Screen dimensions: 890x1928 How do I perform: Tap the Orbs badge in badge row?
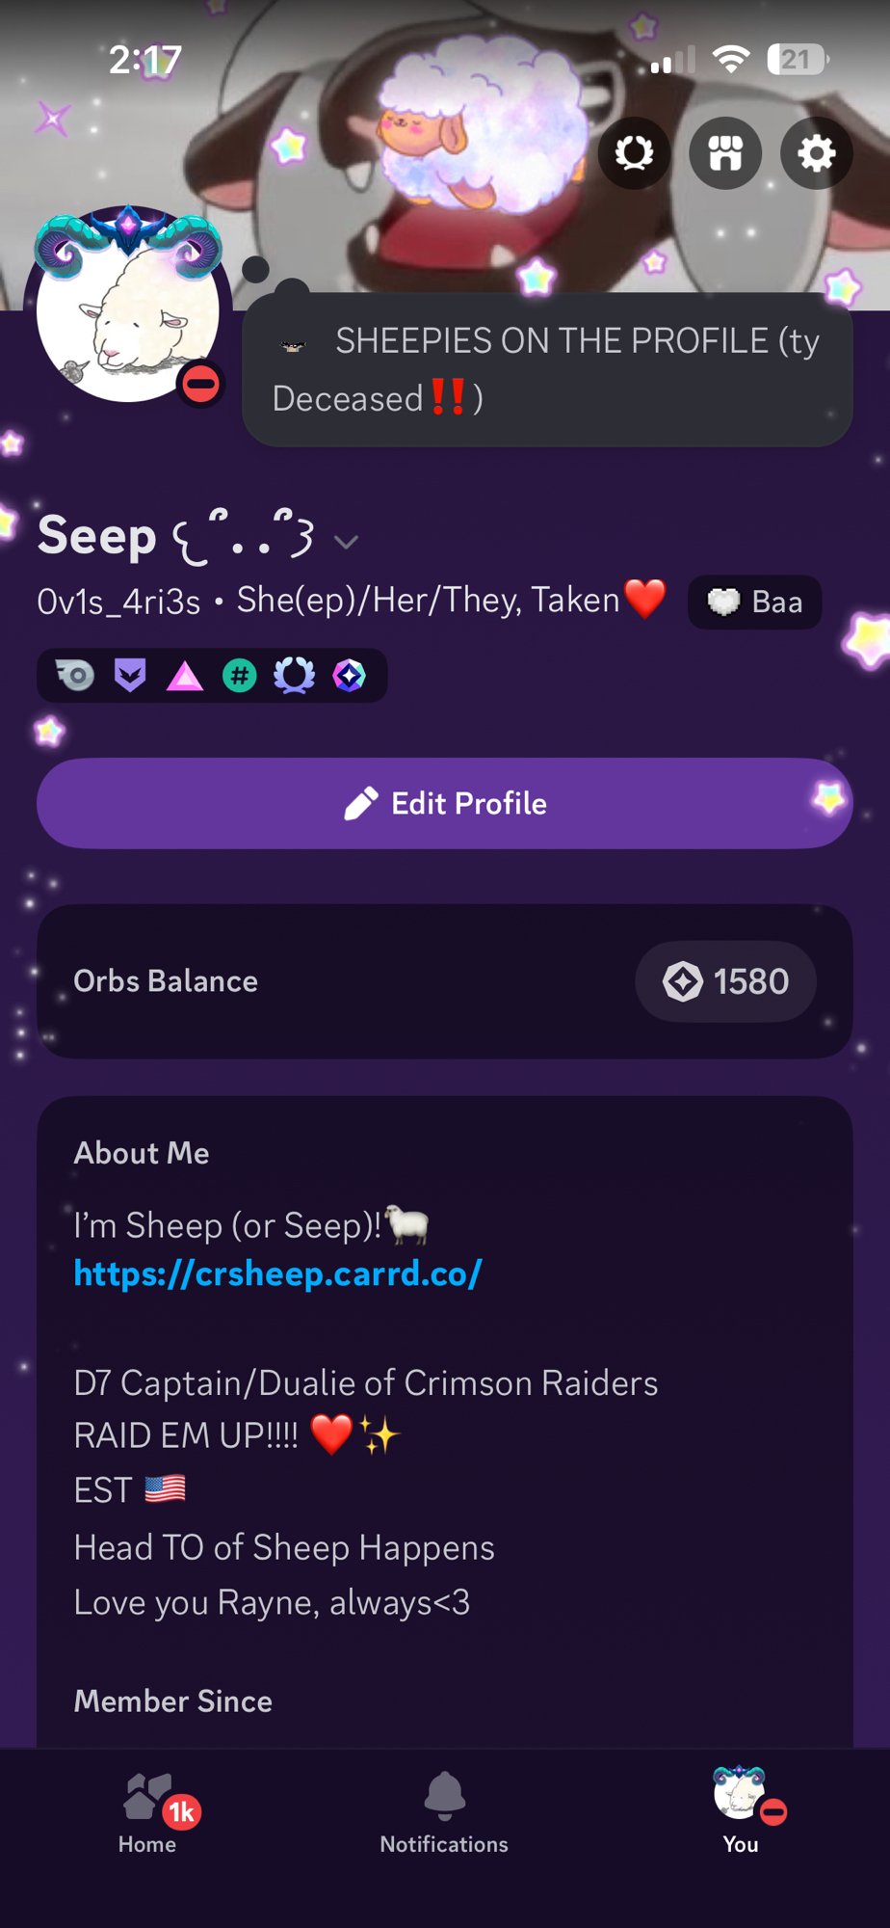(350, 676)
